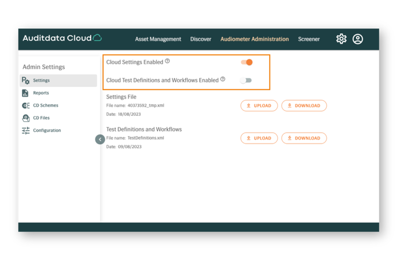This screenshot has height=267, width=404.
Task: Collapse the Admin Settings sidebar with arrow
Action: pyautogui.click(x=100, y=139)
